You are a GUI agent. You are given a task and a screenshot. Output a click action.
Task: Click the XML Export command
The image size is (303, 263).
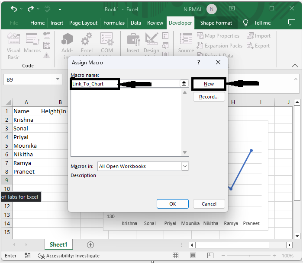point(258,46)
